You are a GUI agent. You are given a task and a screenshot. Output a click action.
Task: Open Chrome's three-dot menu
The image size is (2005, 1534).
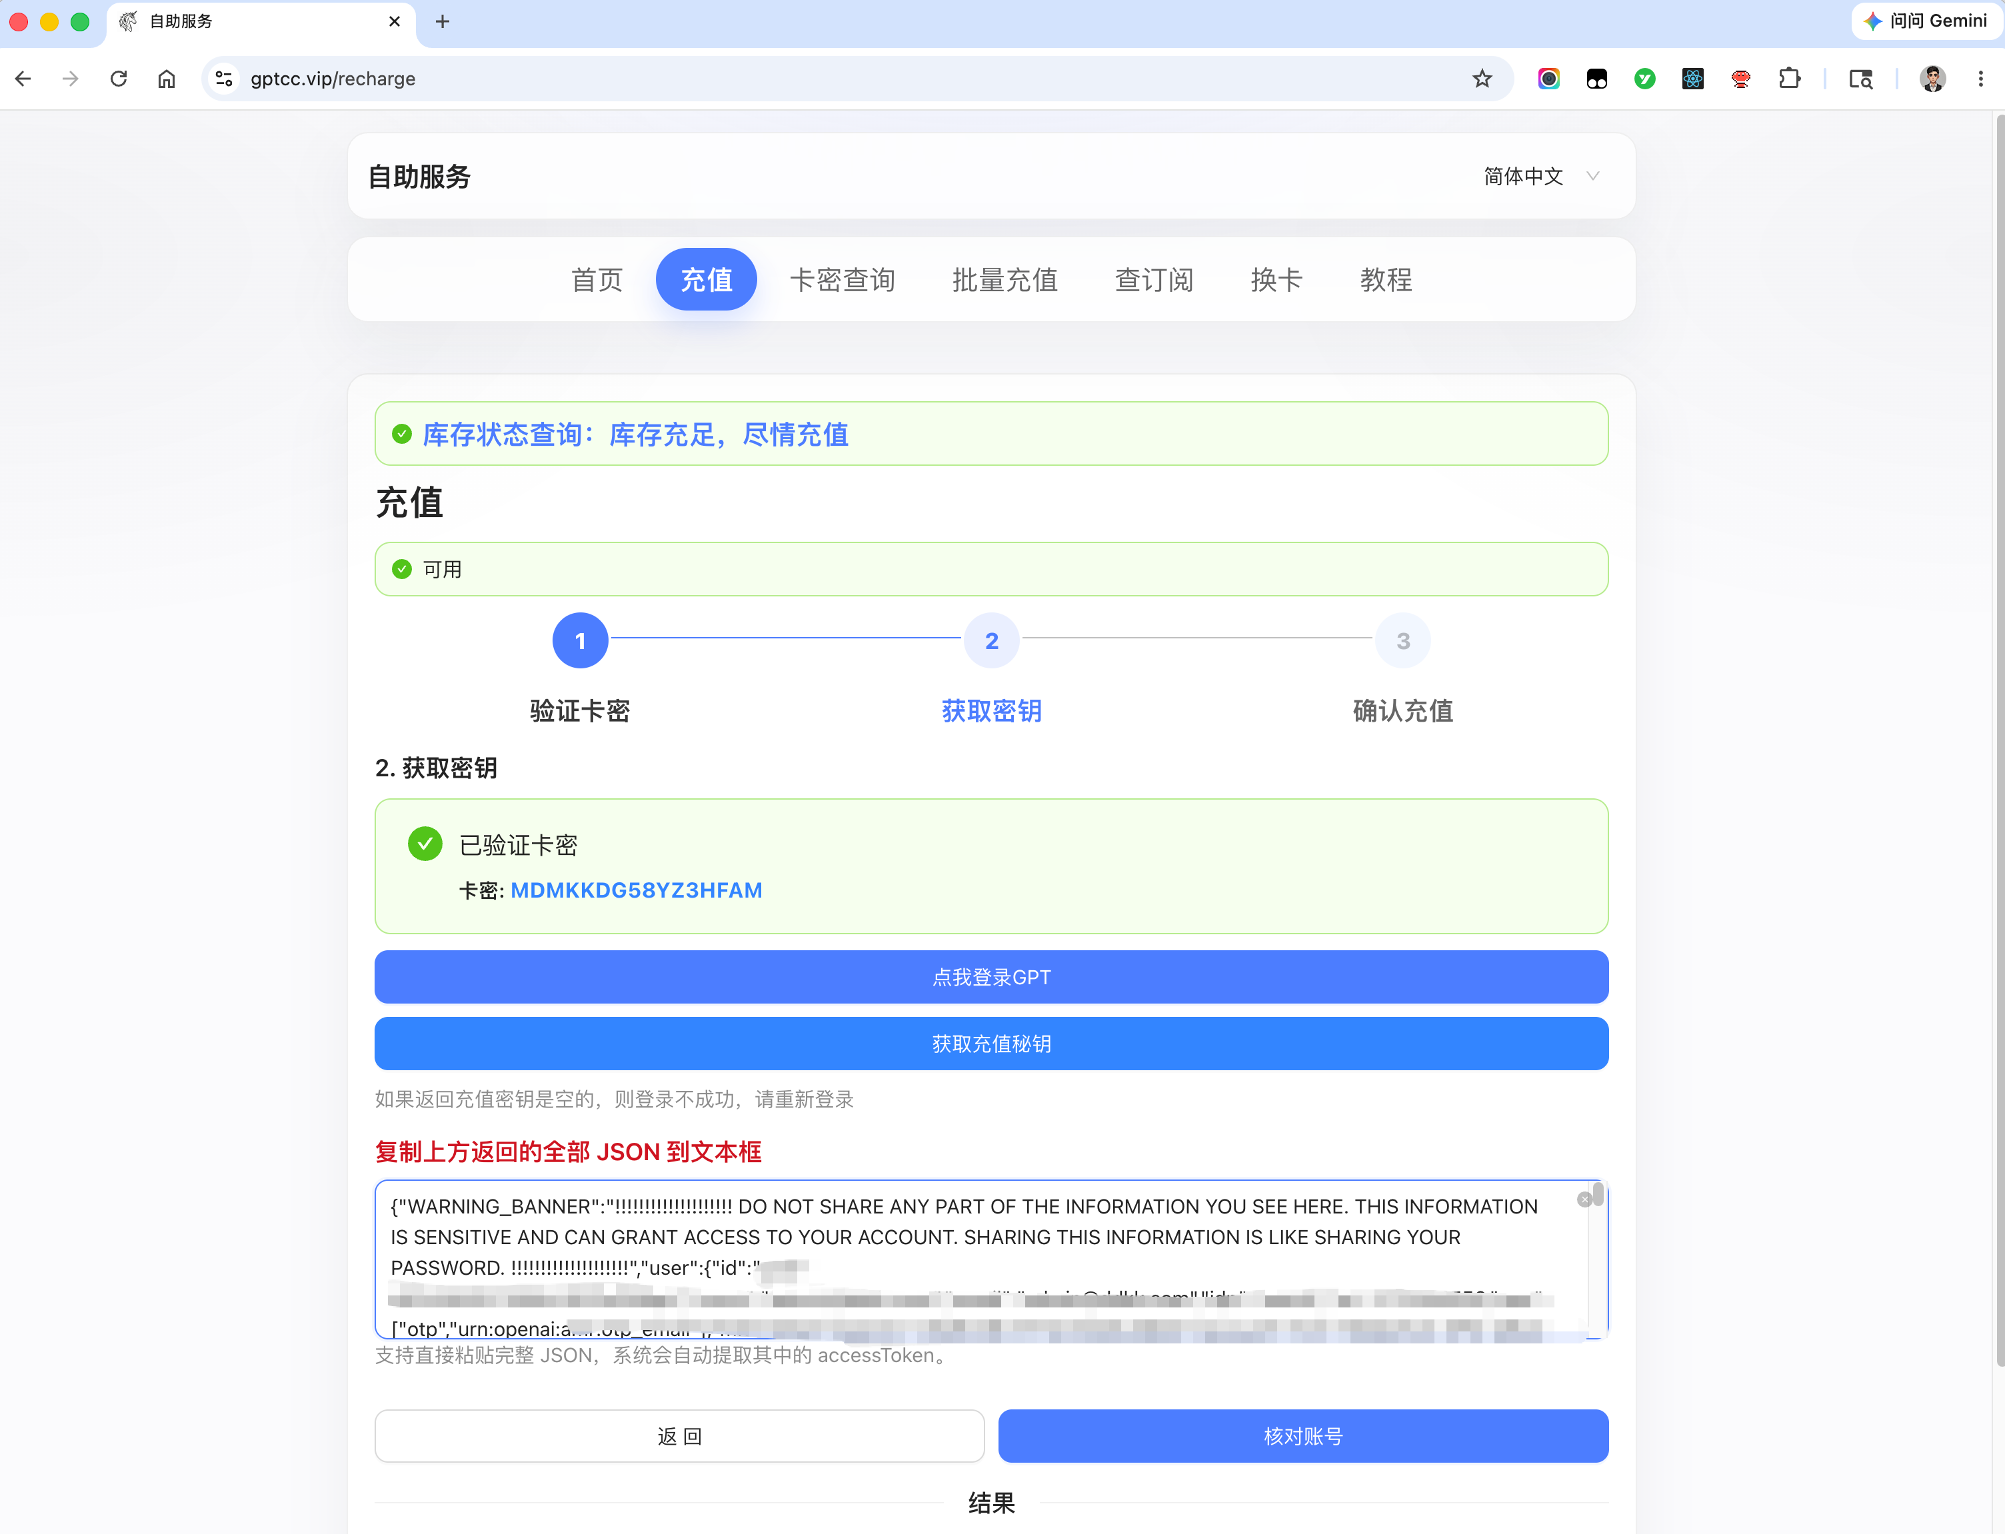click(x=1980, y=79)
